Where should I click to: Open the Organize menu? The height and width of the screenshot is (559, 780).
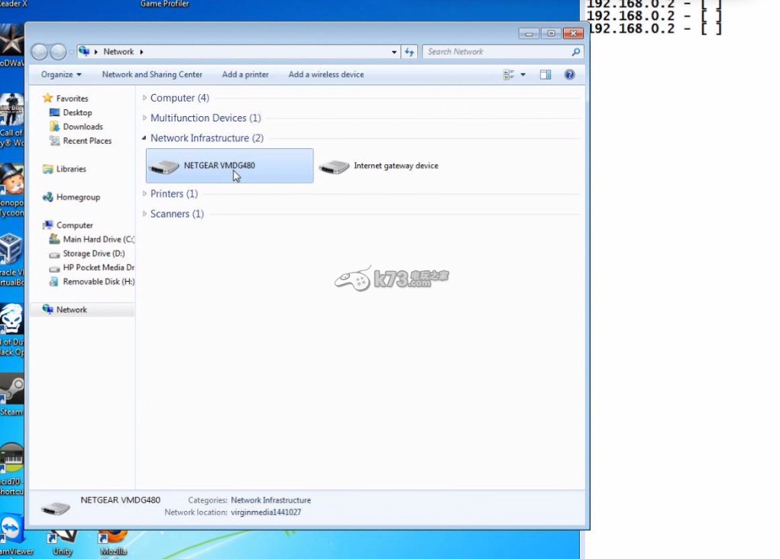point(61,75)
